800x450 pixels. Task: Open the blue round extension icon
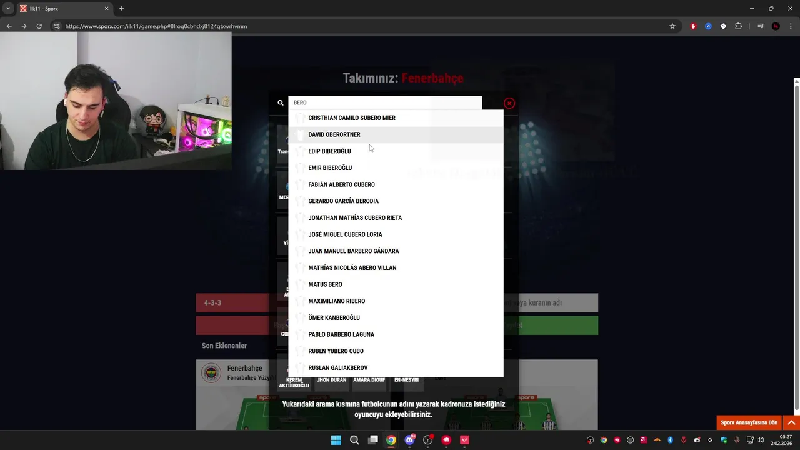point(708,26)
